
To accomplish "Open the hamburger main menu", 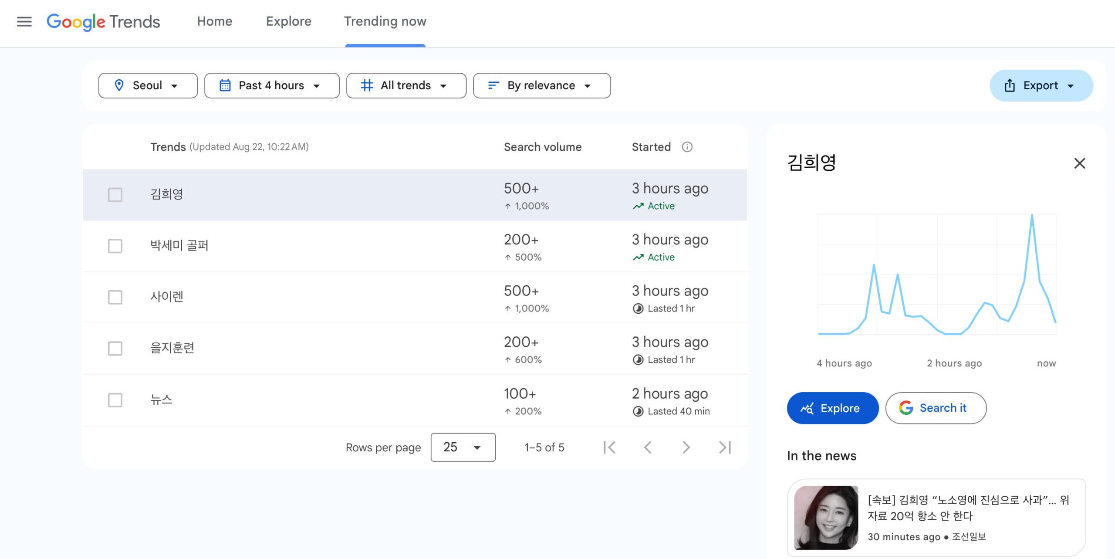I will (x=24, y=21).
